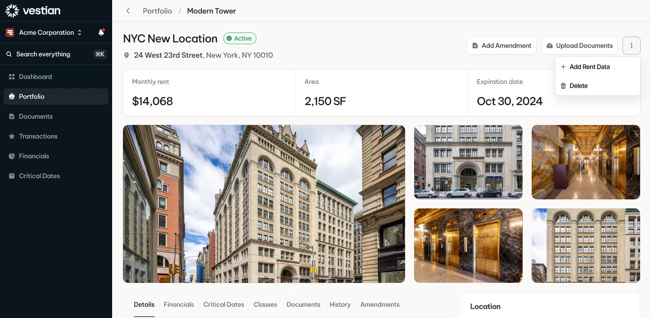Click the search magnifier icon

pos(9,54)
